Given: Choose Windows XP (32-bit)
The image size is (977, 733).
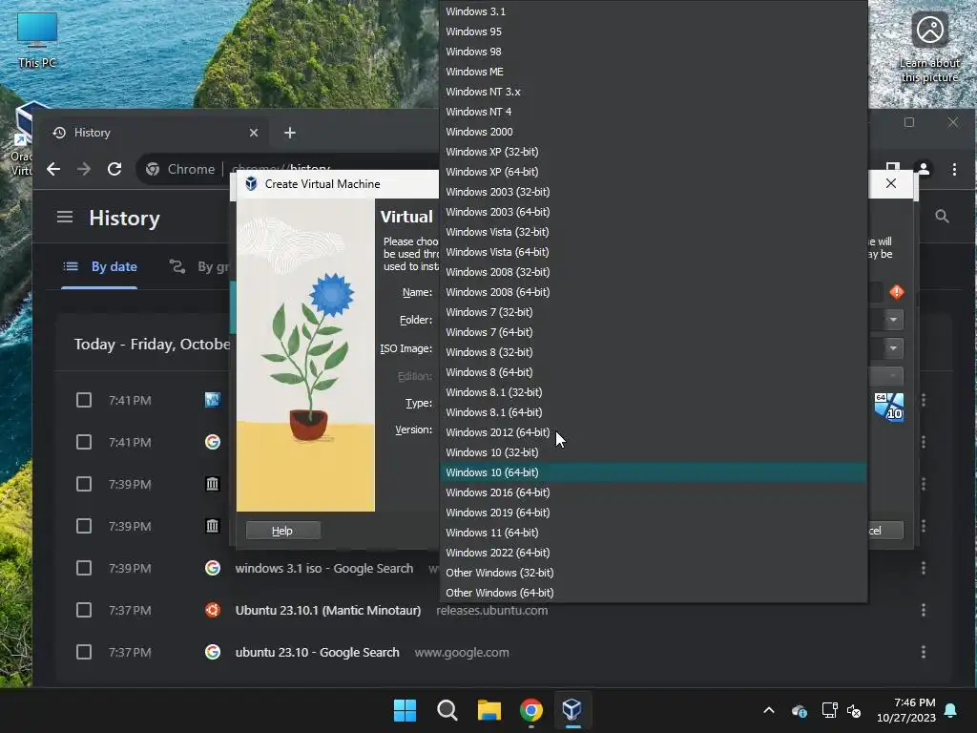Looking at the screenshot, I should click(x=653, y=152).
